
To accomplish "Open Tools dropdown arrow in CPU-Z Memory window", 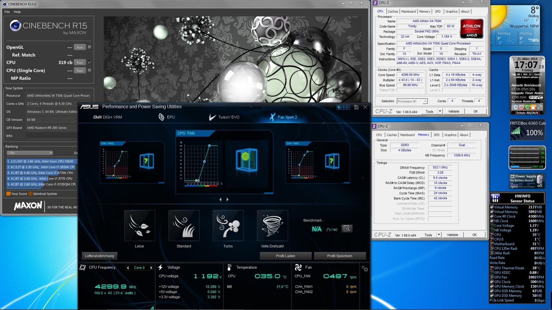I will 439,235.
